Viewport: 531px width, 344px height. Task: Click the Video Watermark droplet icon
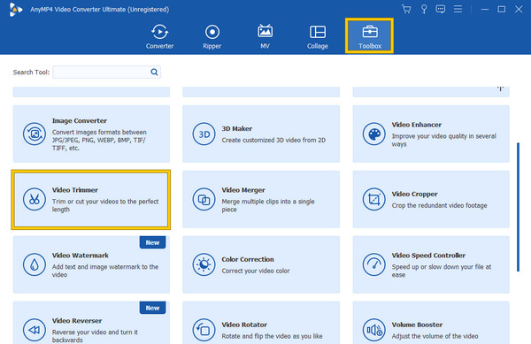[x=35, y=264]
